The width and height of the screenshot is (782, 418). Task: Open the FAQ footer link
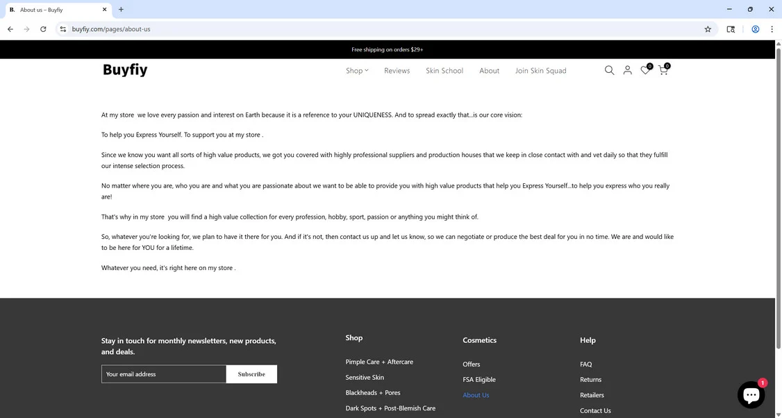click(x=585, y=364)
